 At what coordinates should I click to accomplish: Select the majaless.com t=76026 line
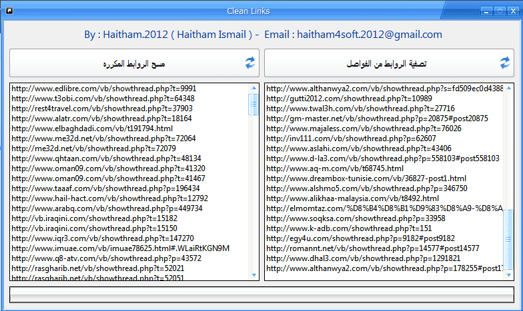tap(364, 129)
